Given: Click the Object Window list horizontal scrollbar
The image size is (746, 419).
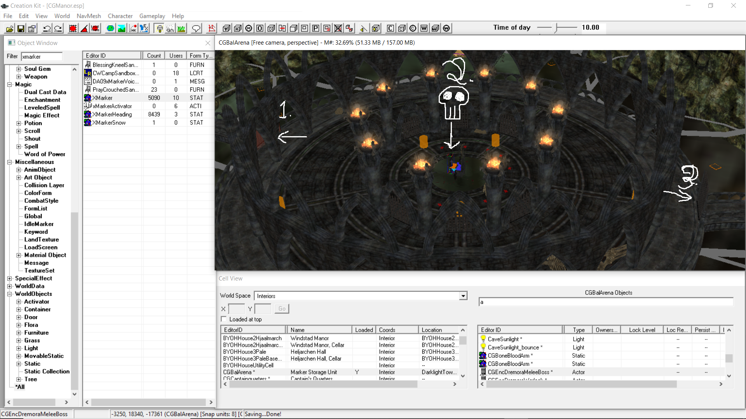Looking at the screenshot, I should 148,402.
